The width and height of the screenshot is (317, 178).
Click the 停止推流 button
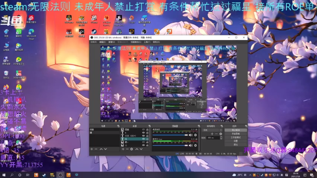(x=236, y=130)
